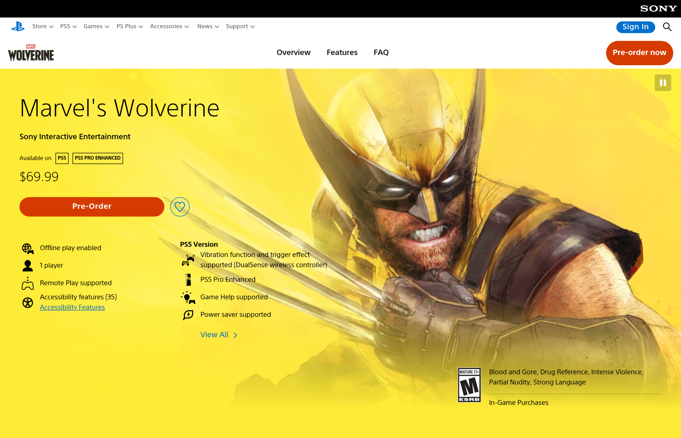The image size is (681, 438).
Task: Click the Power saver leaf icon
Action: pyautogui.click(x=188, y=315)
